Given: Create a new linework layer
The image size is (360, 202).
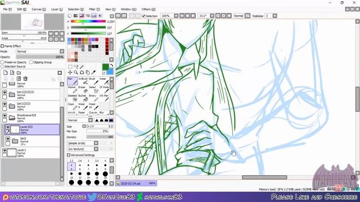Looking at the screenshot, I should tap(12, 73).
